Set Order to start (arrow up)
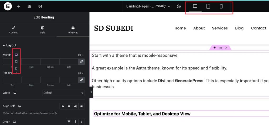Image resolution: width=269 pixels, height=125 pixels. point(69,122)
